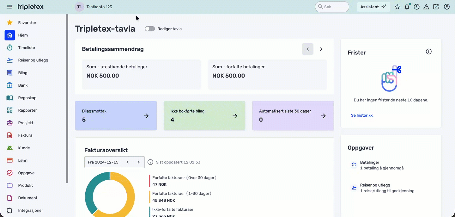Image resolution: width=455 pixels, height=217 pixels.
Task: Open the external link icon in header
Action: click(436, 7)
